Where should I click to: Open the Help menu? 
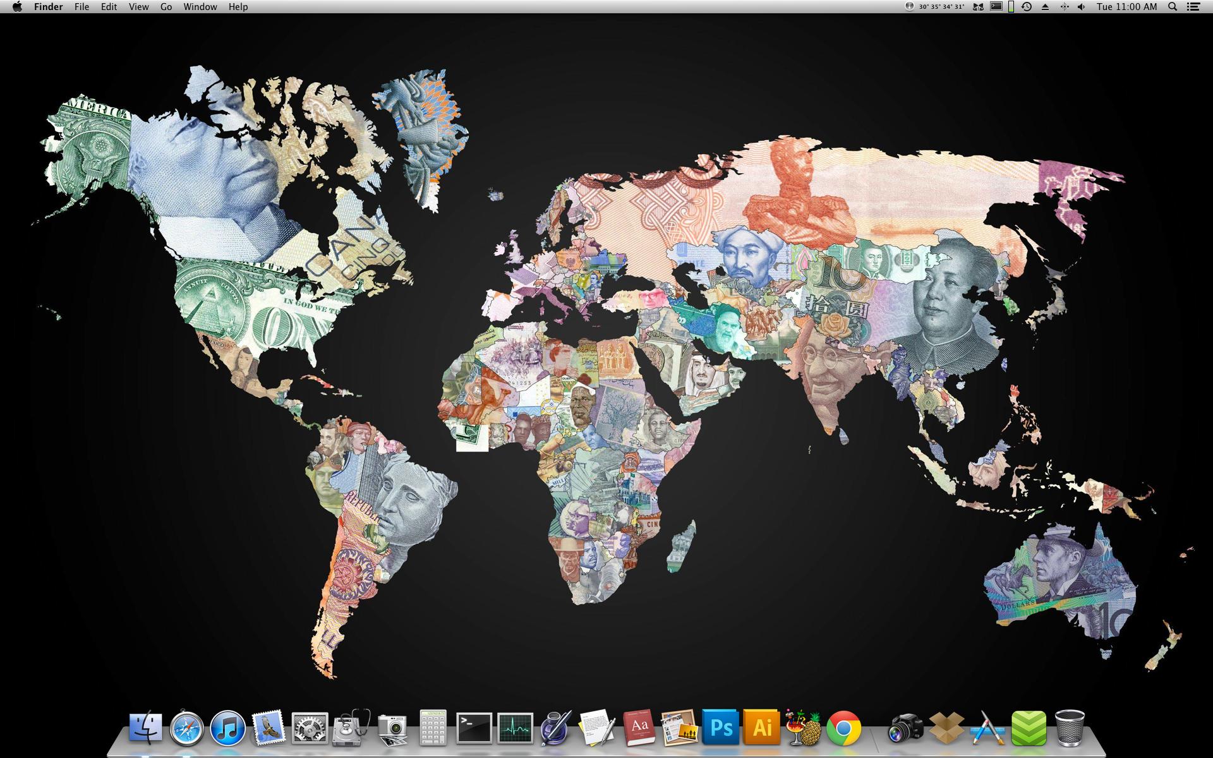point(238,7)
